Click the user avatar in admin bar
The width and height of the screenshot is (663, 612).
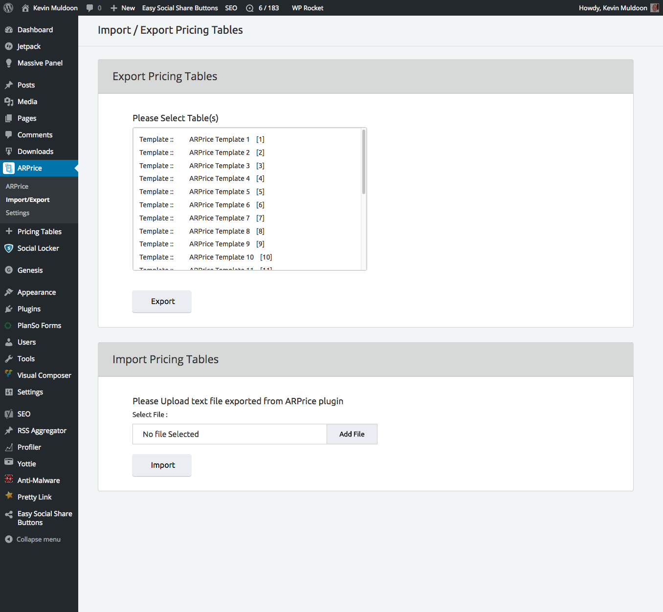click(655, 8)
